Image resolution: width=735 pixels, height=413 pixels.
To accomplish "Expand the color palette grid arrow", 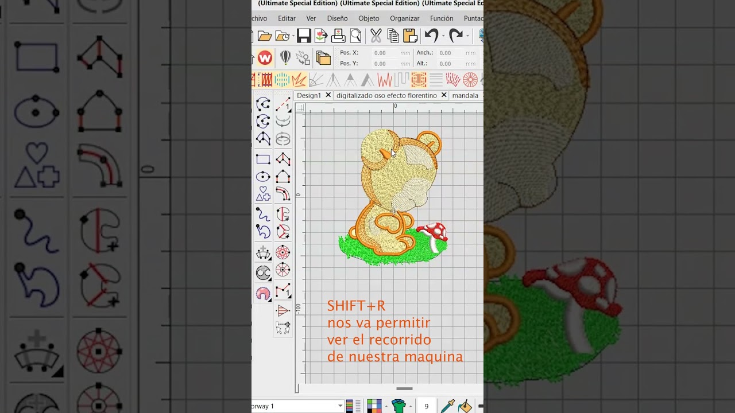I will click(x=385, y=407).
